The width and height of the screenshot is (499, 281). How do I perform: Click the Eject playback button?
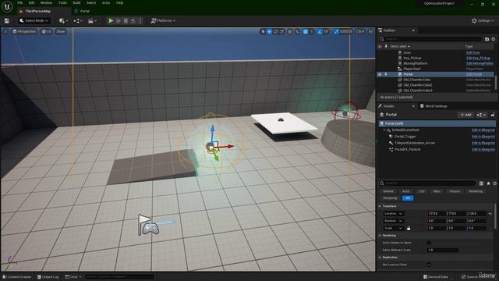click(x=133, y=21)
